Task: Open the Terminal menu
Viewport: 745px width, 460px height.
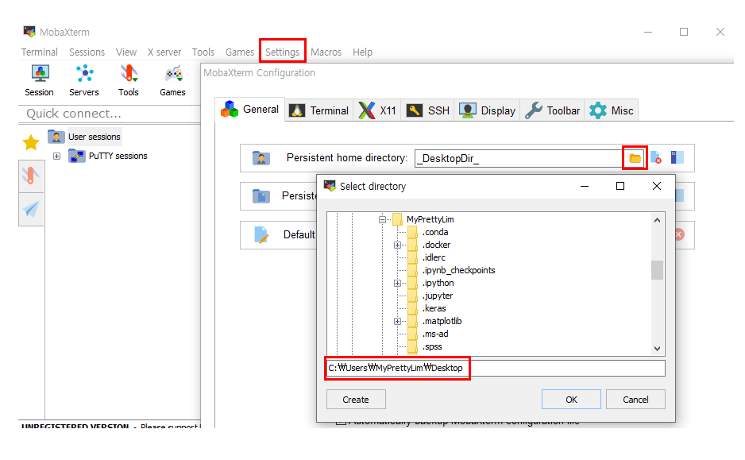Action: [x=40, y=52]
